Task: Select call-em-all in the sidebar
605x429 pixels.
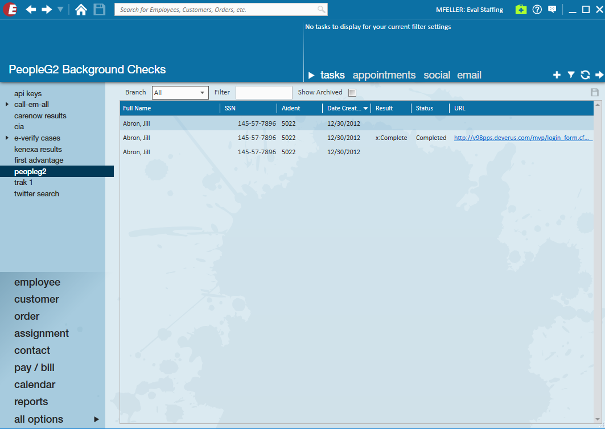Action: (x=32, y=105)
